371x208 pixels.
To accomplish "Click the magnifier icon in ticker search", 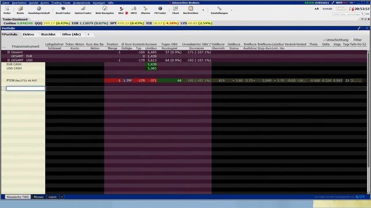I will 362,14.
